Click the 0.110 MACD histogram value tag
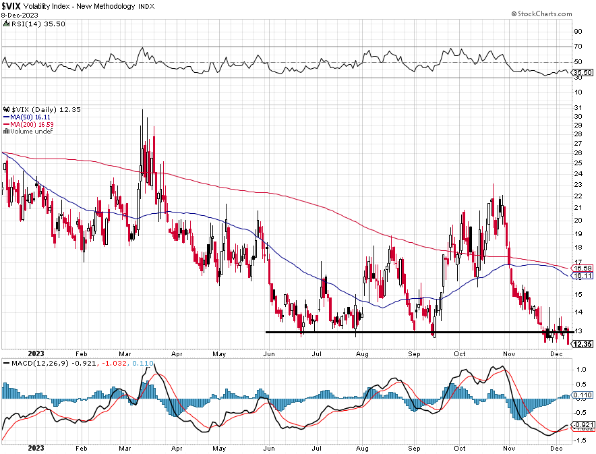 [x=583, y=395]
